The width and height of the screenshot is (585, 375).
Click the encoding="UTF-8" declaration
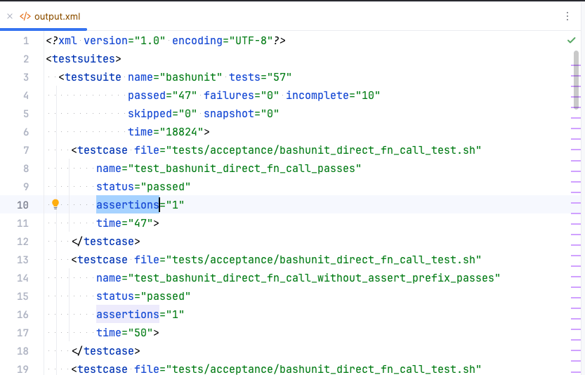(220, 41)
